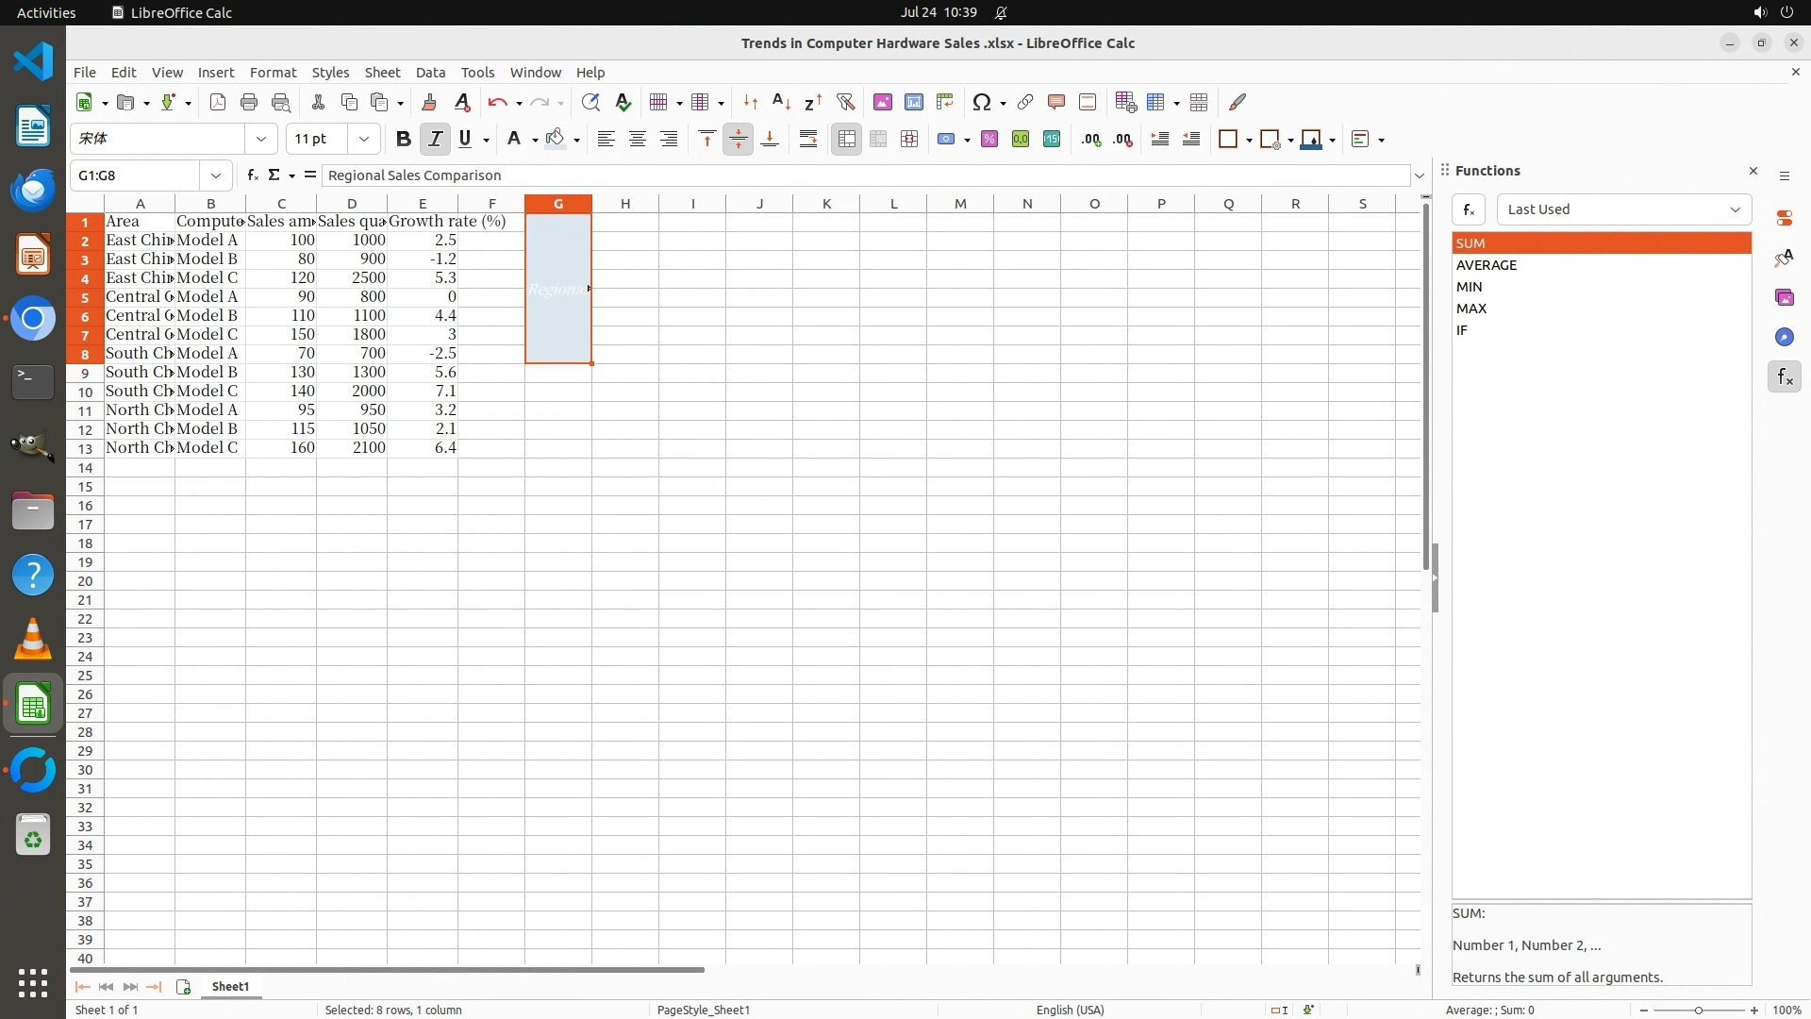The height and width of the screenshot is (1019, 1811).
Task: Click the Clone Formatting paintbrush icon
Action: tap(429, 102)
